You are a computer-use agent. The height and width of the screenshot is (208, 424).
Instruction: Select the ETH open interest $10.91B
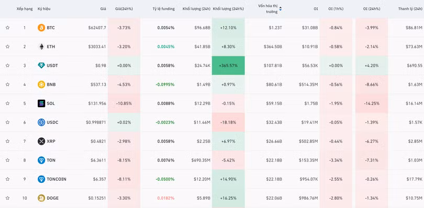[x=310, y=47]
